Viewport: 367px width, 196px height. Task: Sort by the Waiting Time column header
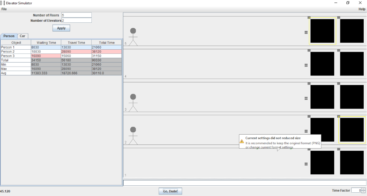[46, 42]
